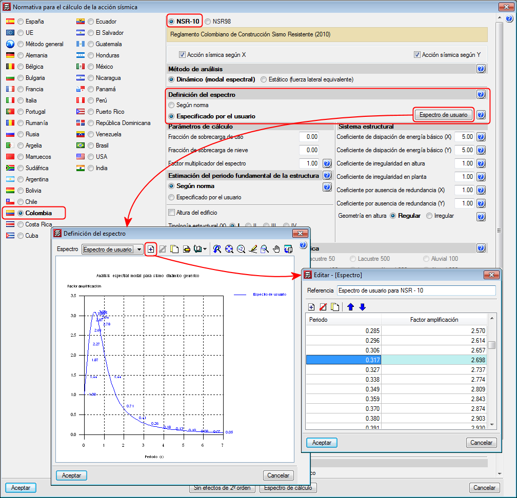Viewport: 517px width, 498px height.
Task: Click the redraw view icon in spectrum toolbar
Action: [217, 250]
